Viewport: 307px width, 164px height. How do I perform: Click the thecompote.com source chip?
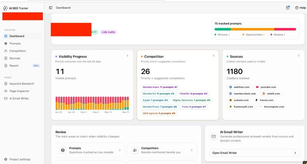272,107
